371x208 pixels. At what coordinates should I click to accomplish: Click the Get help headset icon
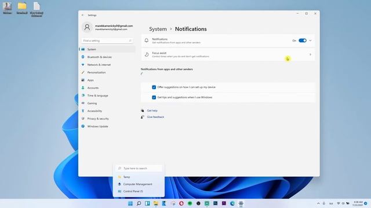click(x=143, y=110)
